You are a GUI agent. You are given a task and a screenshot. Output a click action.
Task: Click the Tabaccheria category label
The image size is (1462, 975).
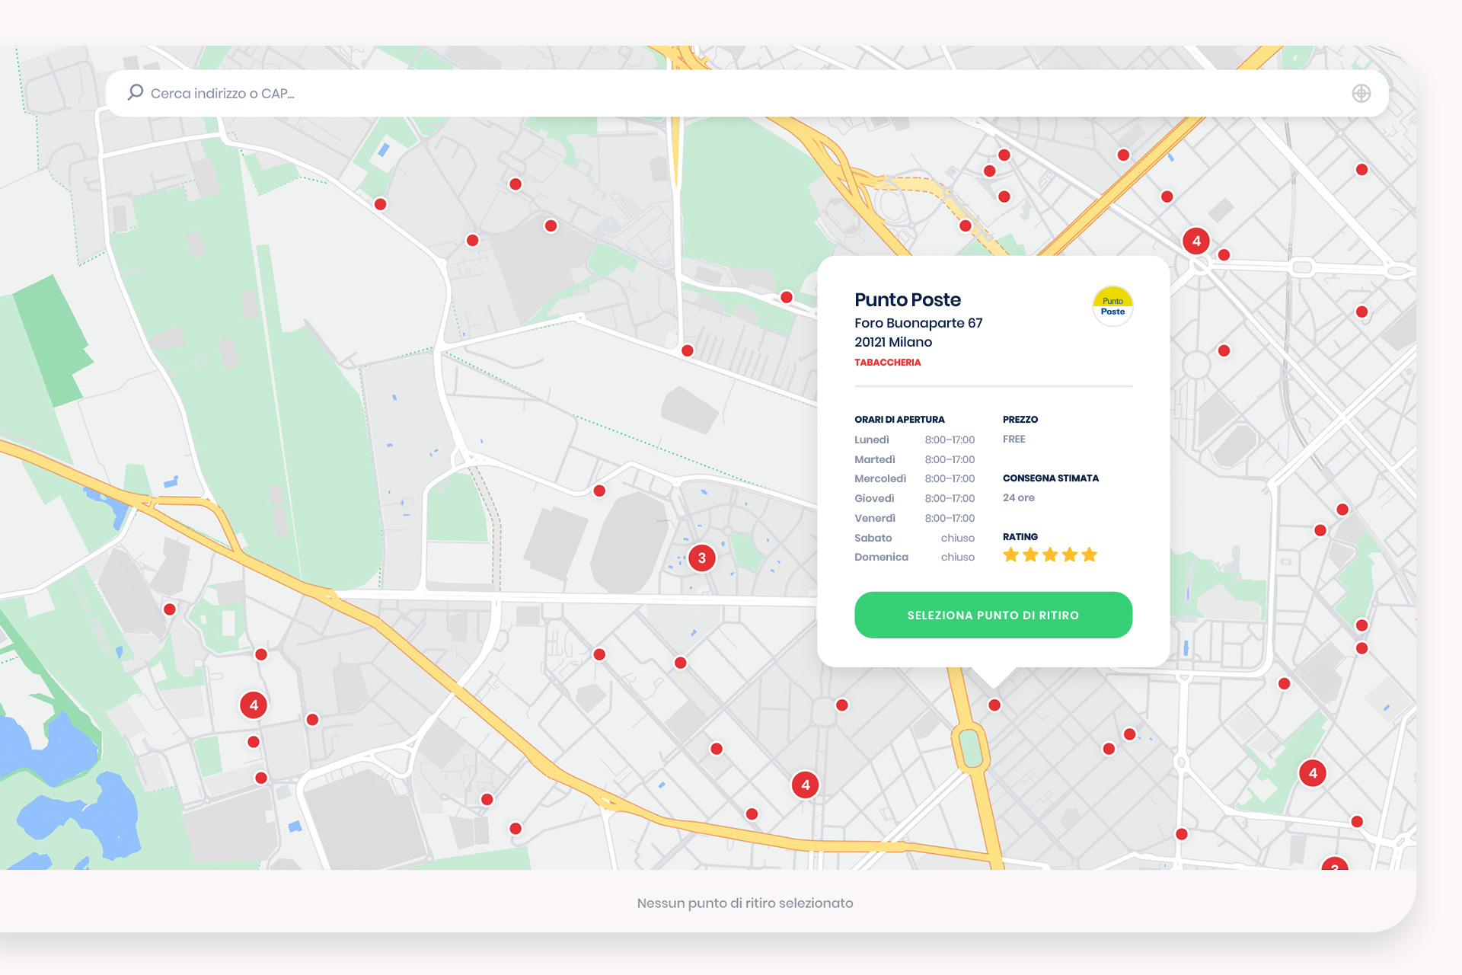(887, 363)
